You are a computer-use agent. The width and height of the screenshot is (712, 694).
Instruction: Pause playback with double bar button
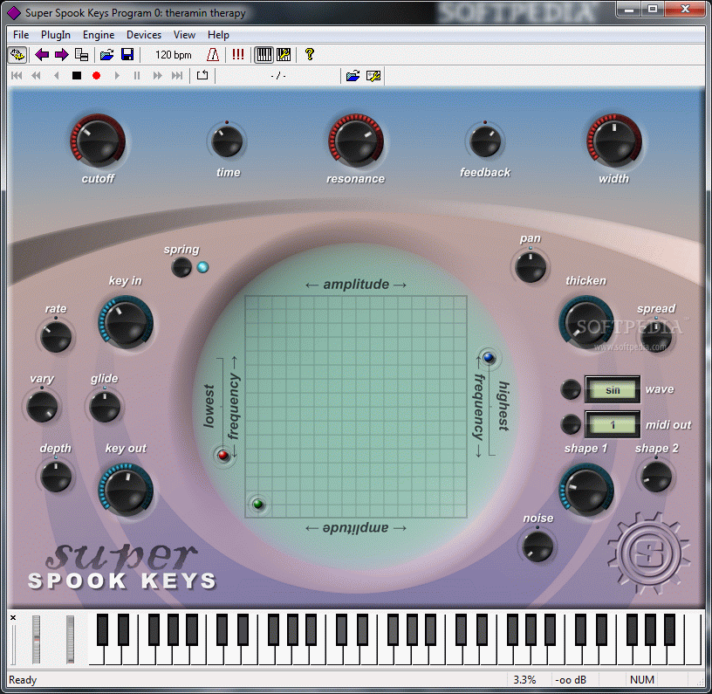(137, 76)
